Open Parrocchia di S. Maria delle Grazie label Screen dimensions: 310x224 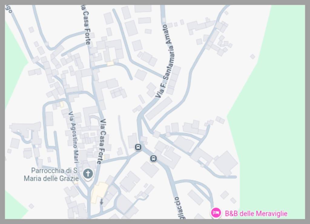[x=51, y=174]
